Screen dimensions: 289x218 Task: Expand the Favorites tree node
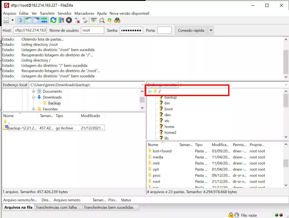click(x=33, y=109)
